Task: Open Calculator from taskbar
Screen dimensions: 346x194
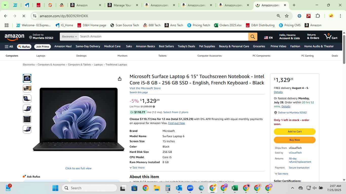Action: coord(168,188)
